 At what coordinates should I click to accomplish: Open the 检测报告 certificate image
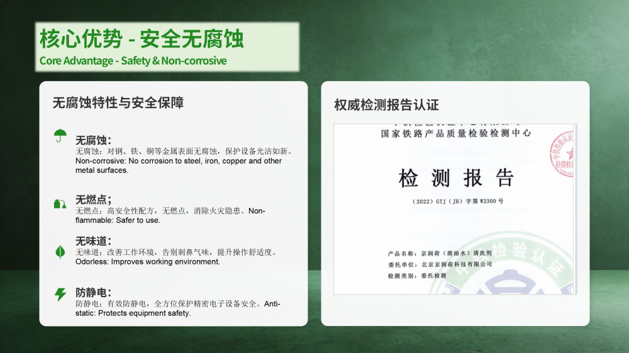[455, 209]
